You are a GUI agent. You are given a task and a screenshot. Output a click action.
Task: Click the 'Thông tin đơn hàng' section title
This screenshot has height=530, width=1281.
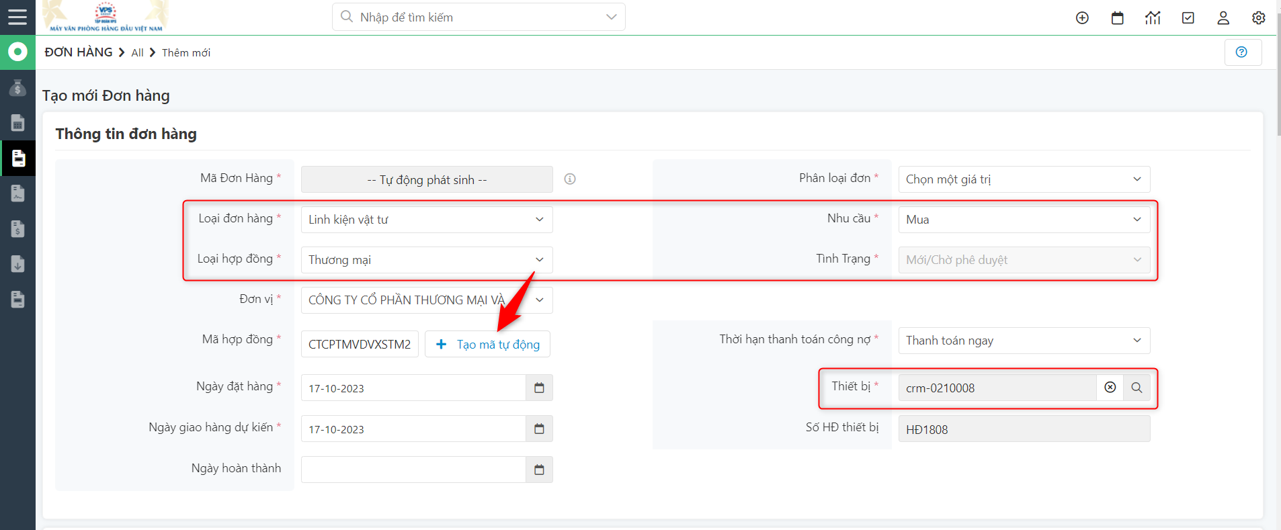126,134
